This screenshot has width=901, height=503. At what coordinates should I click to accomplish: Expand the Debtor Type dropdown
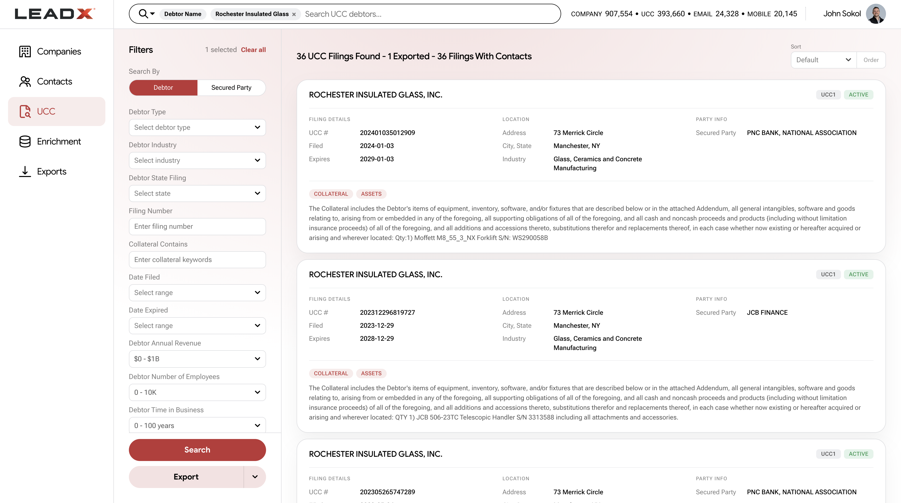(197, 127)
